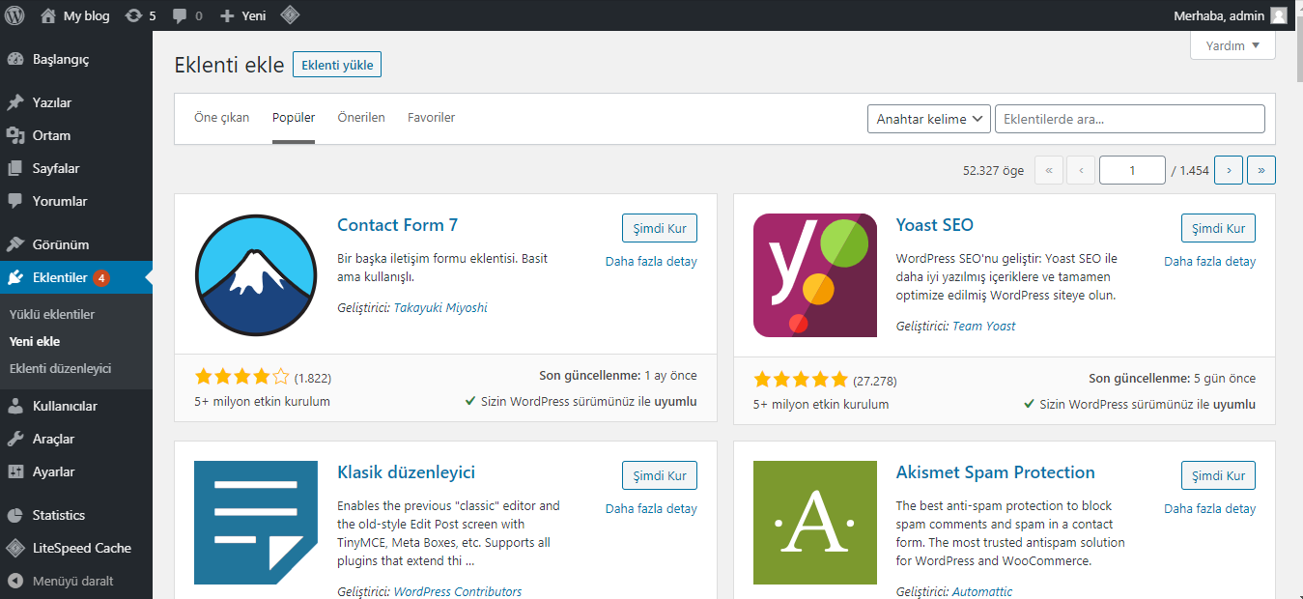Click the Ortam media icon
This screenshot has width=1303, height=599.
click(15, 135)
